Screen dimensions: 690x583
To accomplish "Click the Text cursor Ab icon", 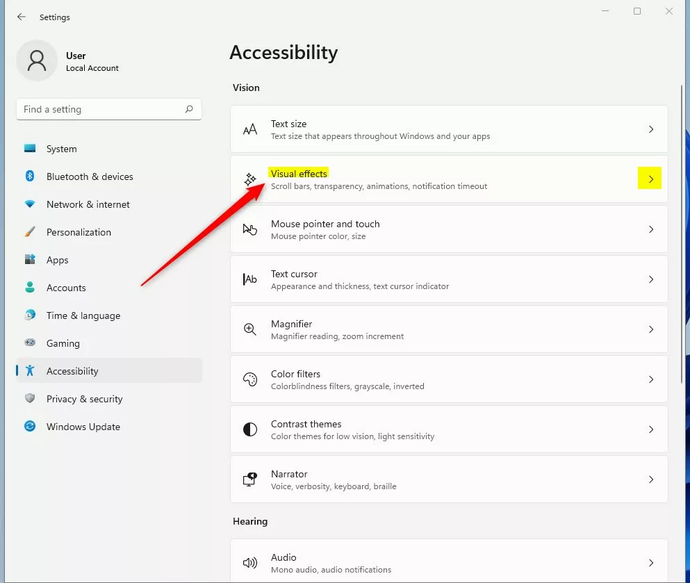I will 250,279.
